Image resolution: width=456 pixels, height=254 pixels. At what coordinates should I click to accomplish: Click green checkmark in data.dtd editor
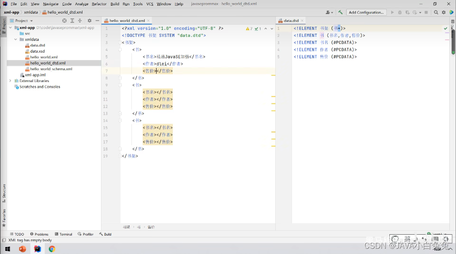[x=445, y=29]
